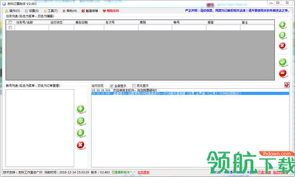
Task: Click the green copy-task icon beside the task list
Action: [282, 35]
